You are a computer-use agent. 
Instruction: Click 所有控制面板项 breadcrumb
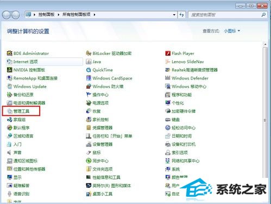(x=77, y=15)
